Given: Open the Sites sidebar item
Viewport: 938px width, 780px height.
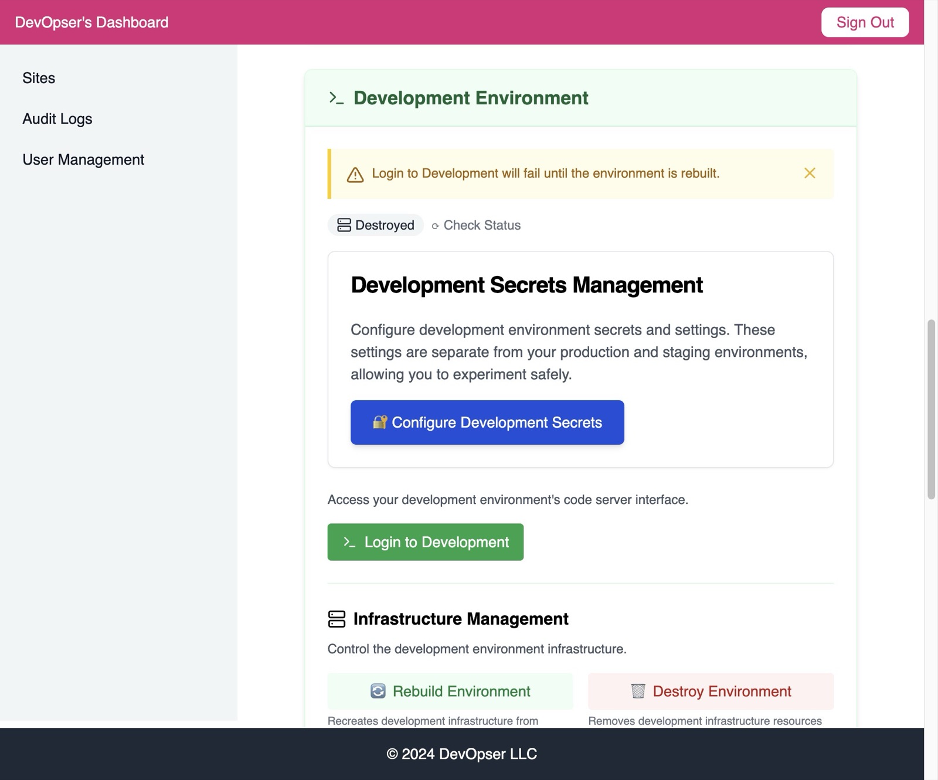Looking at the screenshot, I should [39, 78].
